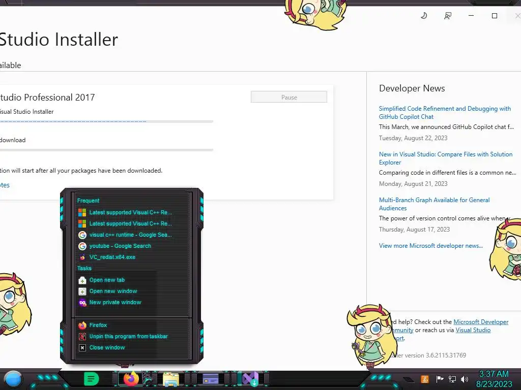
Task: Click the Pause button
Action: click(289, 97)
